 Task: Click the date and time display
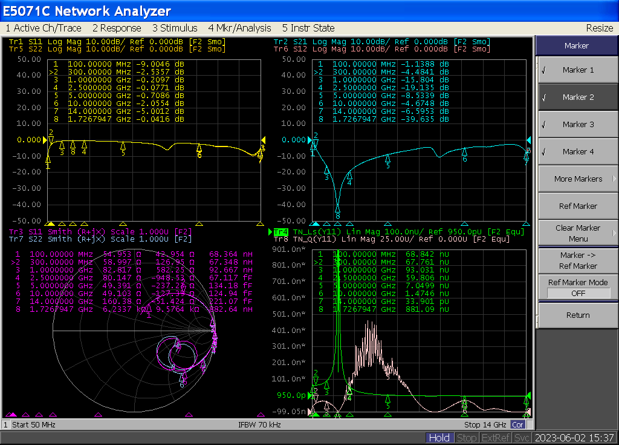click(574, 438)
